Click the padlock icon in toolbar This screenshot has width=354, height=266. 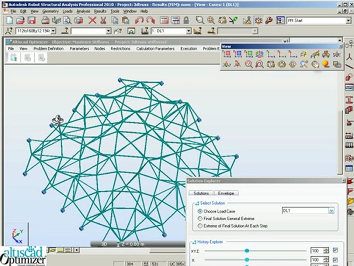pyautogui.click(x=186, y=21)
